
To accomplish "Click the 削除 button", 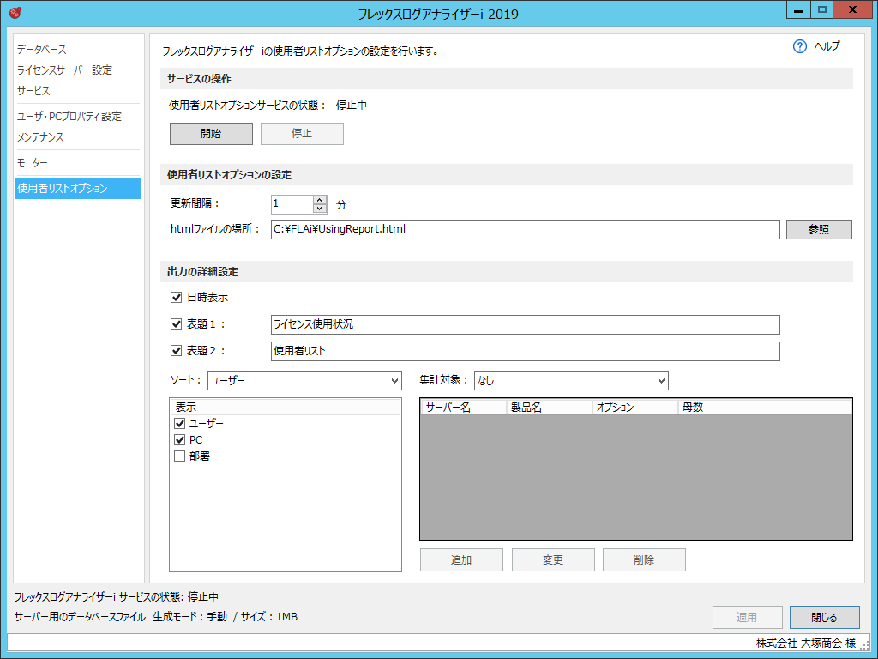I will pos(644,559).
